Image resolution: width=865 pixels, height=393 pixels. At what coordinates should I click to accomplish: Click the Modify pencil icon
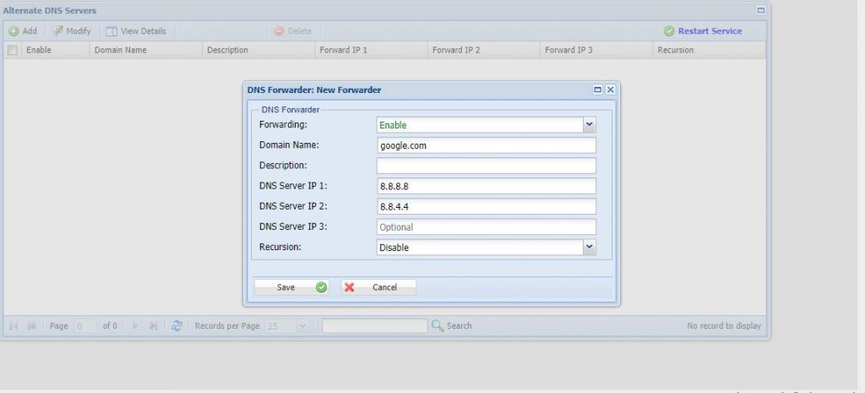click(x=58, y=31)
